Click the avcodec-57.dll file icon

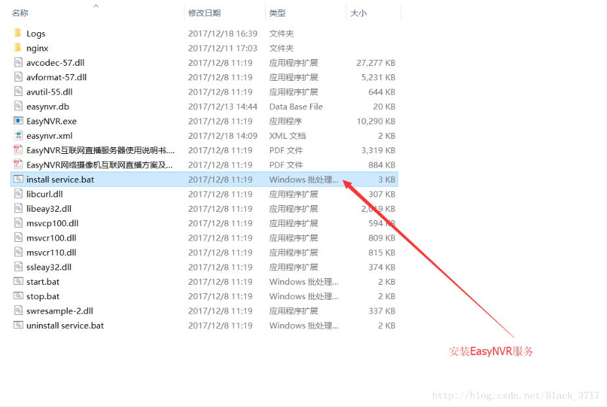coord(18,62)
